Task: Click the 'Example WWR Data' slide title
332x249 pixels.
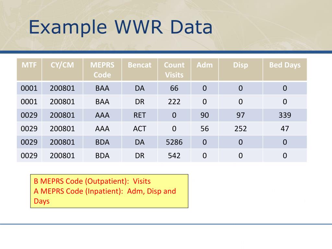Action: click(x=121, y=27)
